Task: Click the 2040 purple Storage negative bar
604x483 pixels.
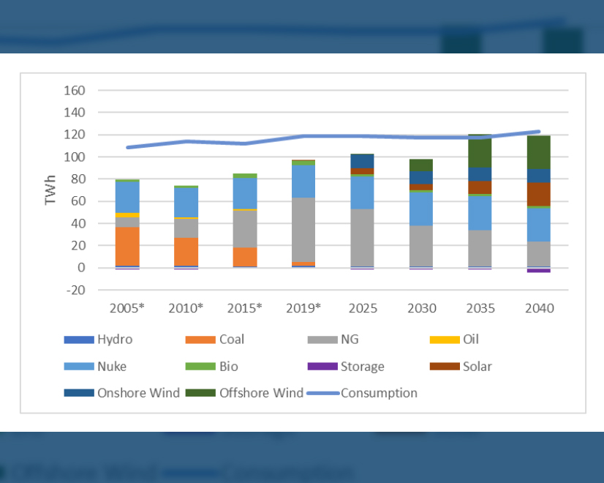Action: pos(539,270)
